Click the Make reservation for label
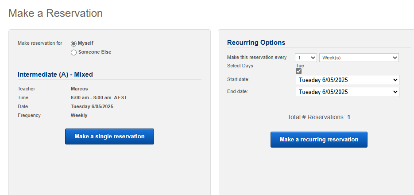Screen dimensions: 414x195 tap(40, 43)
